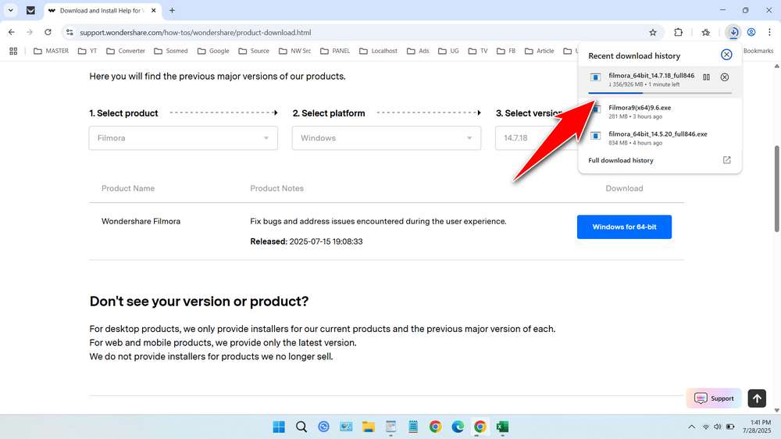Viewport: 781px width, 439px height.
Task: Close the Recent download history popup
Action: [x=726, y=55]
